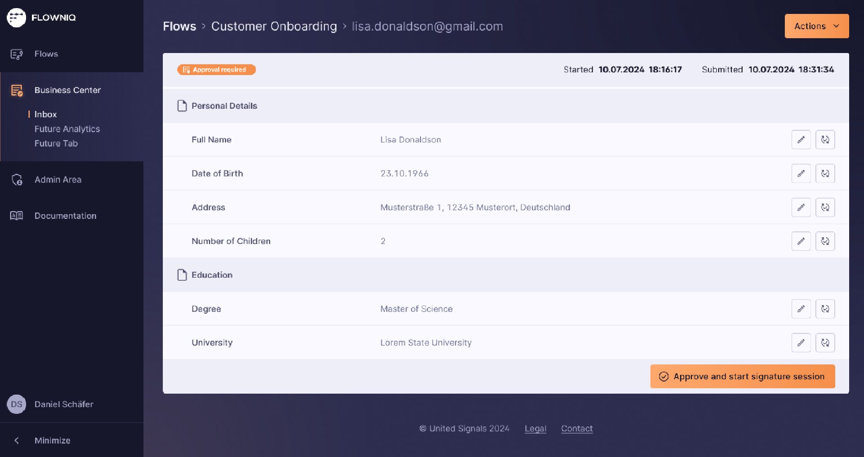
Task: Click the FlowNIQ logo icon
Action: pos(16,18)
